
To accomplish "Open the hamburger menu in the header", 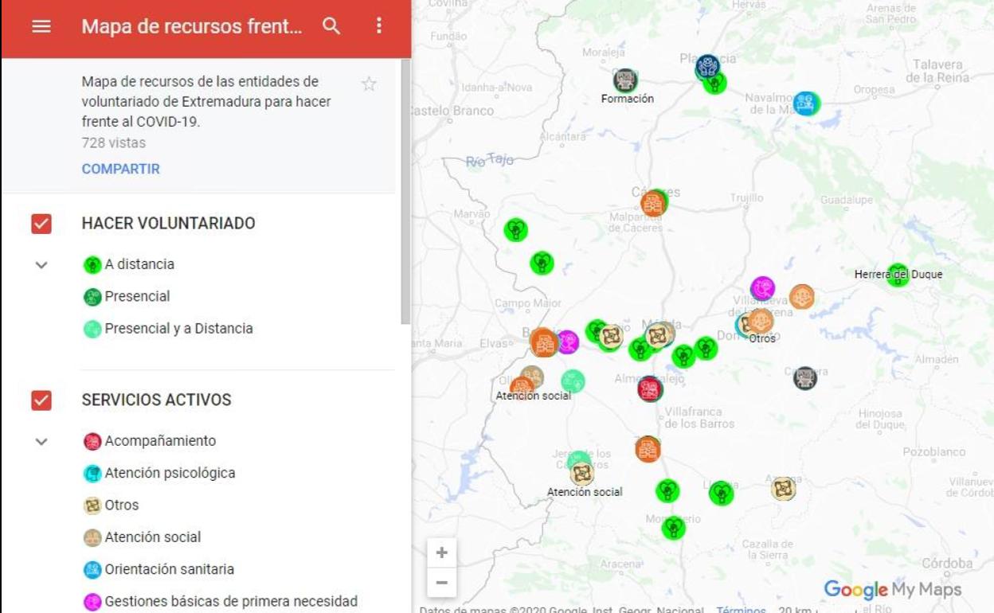I will pyautogui.click(x=41, y=26).
